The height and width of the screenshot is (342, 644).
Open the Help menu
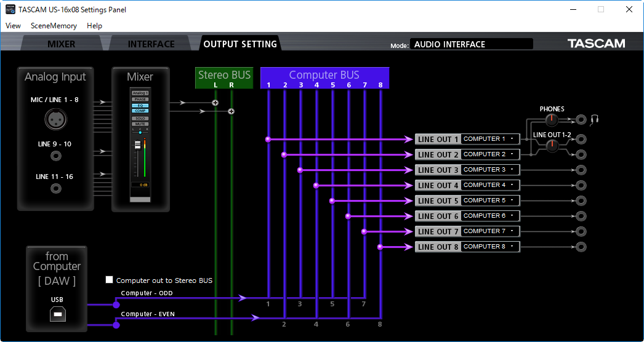(94, 25)
